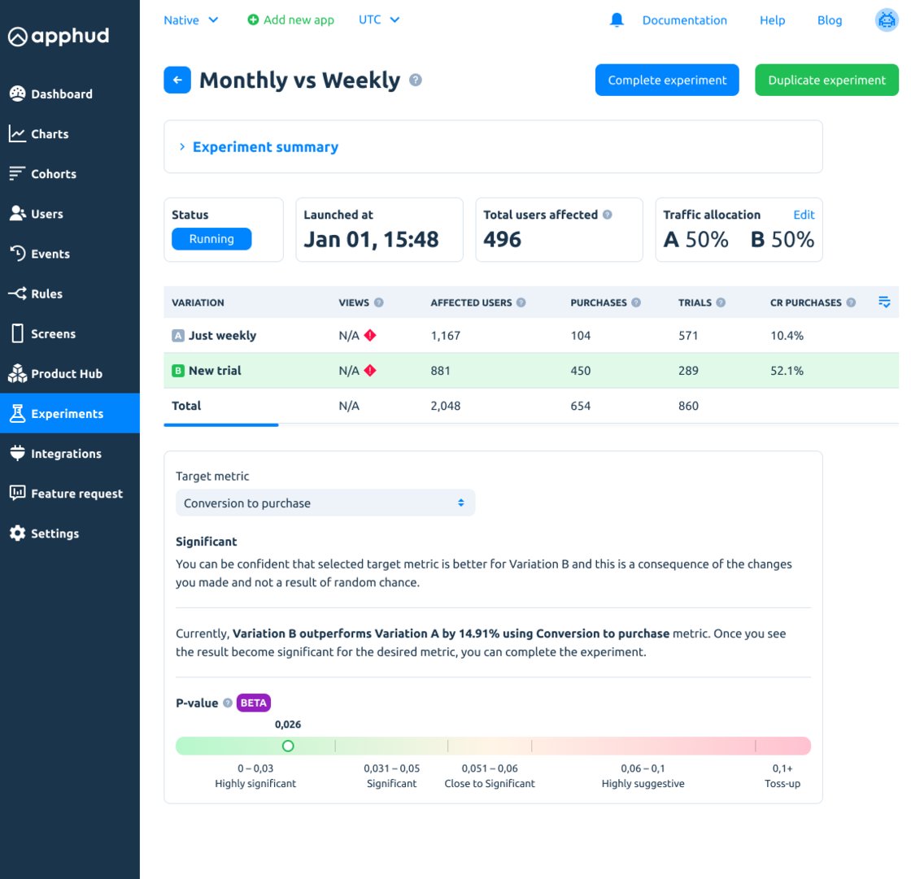This screenshot has height=879, width=911.
Task: Click help icon beside AFFECTED USERS column
Action: tap(521, 302)
